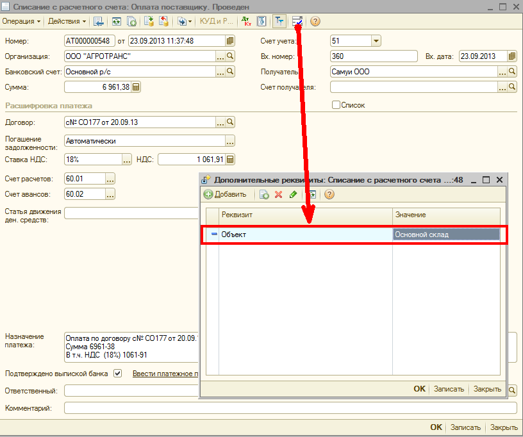Image resolution: width=523 pixels, height=437 pixels.
Task: Select the Основной склад value cell
Action: [446, 235]
